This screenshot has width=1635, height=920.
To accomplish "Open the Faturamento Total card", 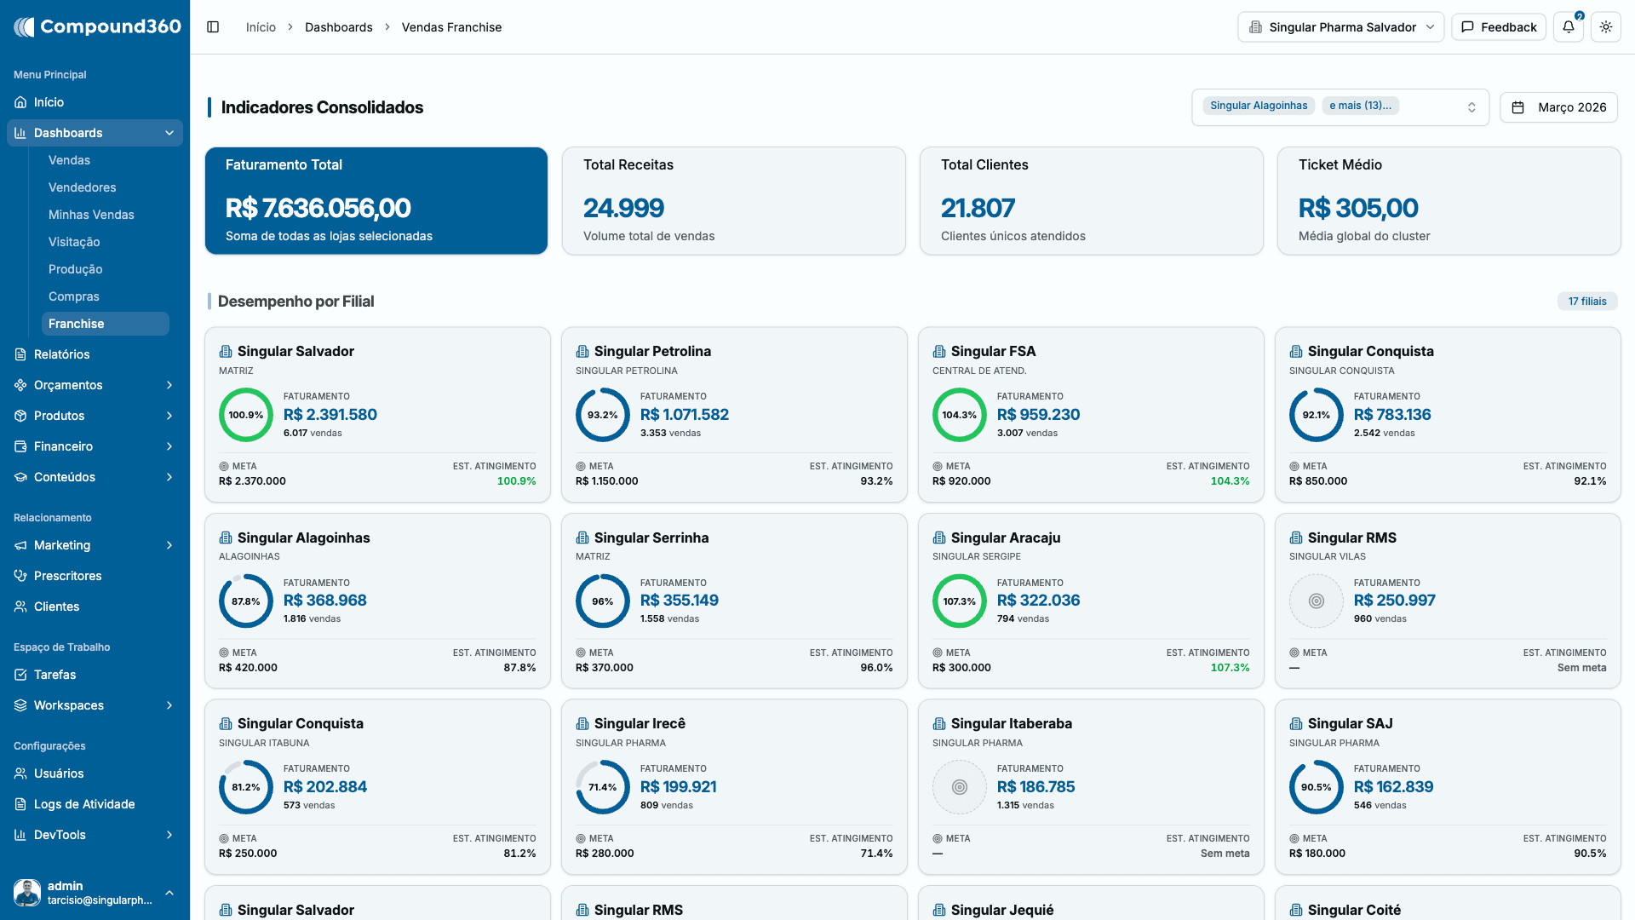I will click(x=376, y=201).
